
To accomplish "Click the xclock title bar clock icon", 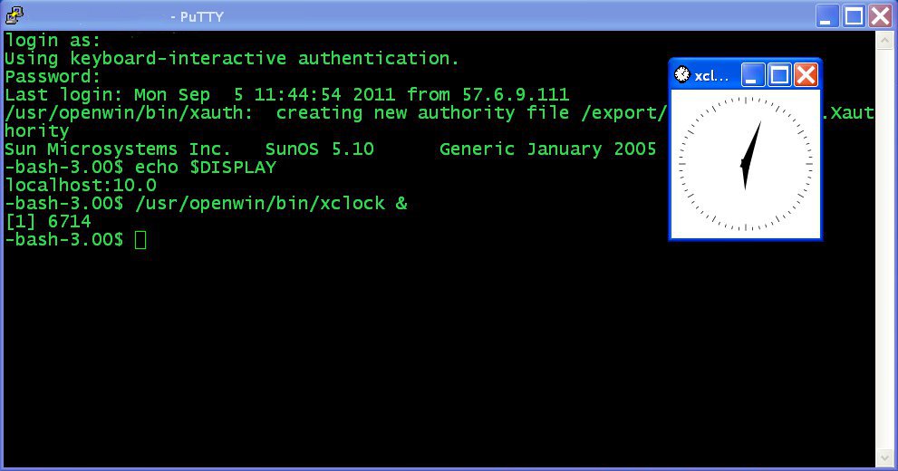I will pyautogui.click(x=682, y=75).
